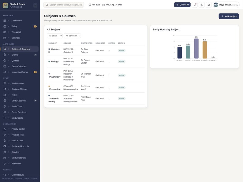This screenshot has width=243, height=182.
Task: Click the Calculus II dark color dot
Action: click(x=49, y=49)
